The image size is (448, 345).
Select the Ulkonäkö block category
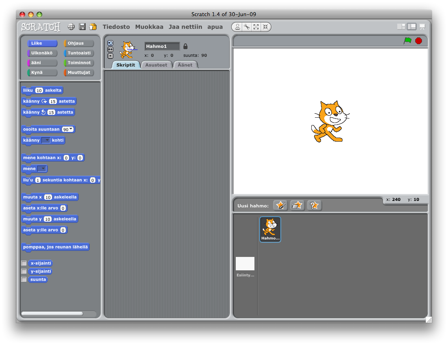click(42, 53)
